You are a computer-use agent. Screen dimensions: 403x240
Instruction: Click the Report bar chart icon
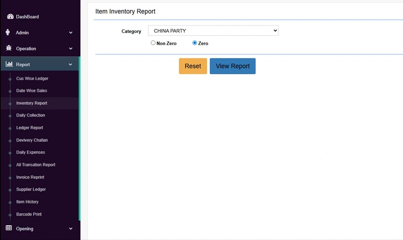pyautogui.click(x=9, y=64)
